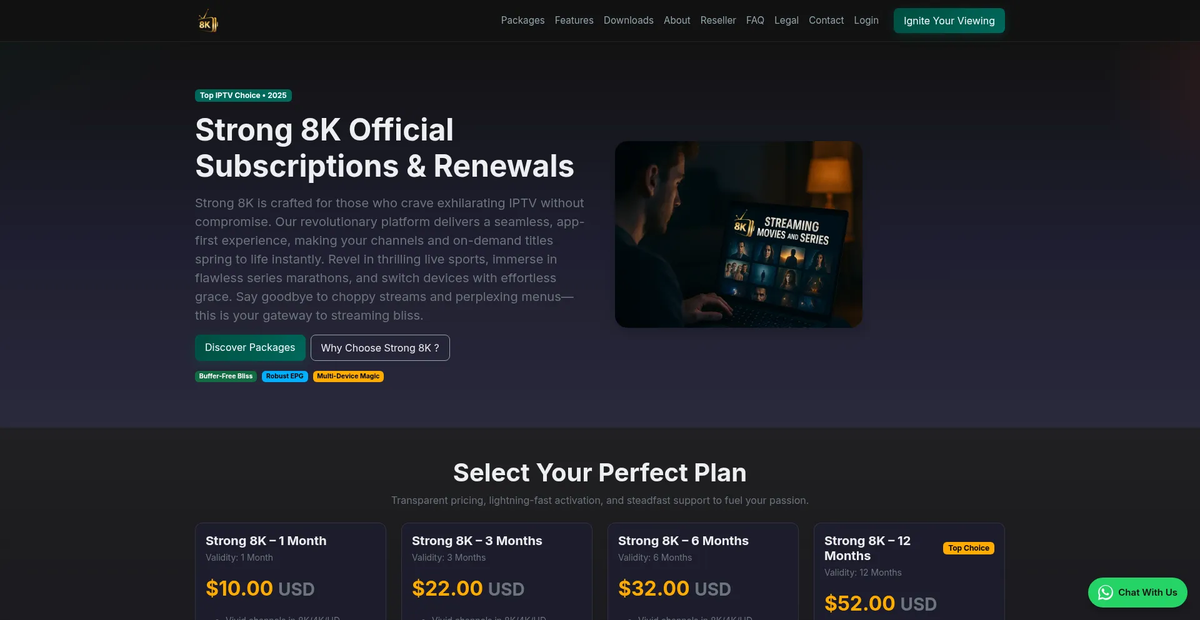Click the Ignite Your Viewing button
This screenshot has width=1200, height=620.
tap(949, 21)
